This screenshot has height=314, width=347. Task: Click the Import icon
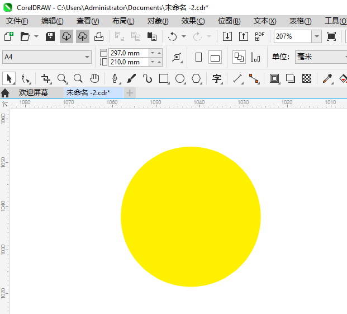click(x=227, y=36)
